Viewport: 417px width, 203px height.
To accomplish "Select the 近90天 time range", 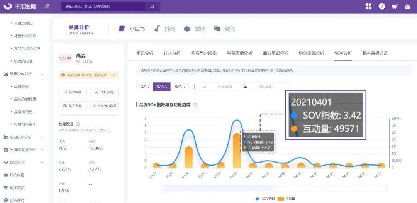I will coord(180,87).
